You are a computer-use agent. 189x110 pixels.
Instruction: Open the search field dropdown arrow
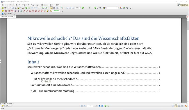coord(119,8)
